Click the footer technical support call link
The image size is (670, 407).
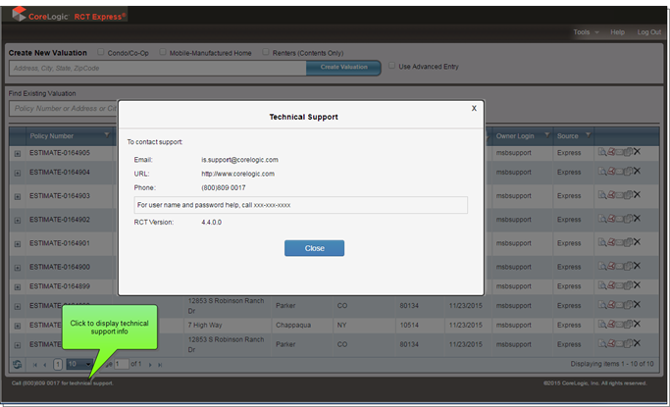click(63, 383)
